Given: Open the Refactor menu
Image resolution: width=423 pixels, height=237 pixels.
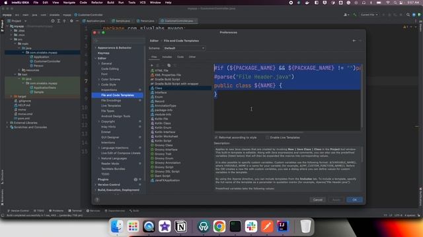Looking at the screenshot, I should pyautogui.click(x=97, y=3).
